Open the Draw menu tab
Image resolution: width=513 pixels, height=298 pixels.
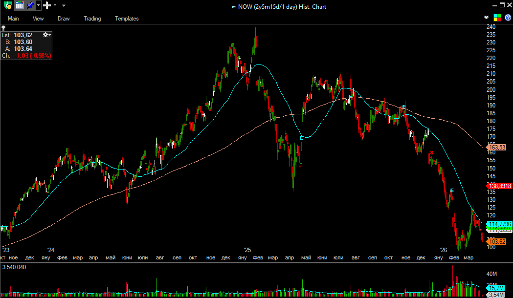[64, 19]
